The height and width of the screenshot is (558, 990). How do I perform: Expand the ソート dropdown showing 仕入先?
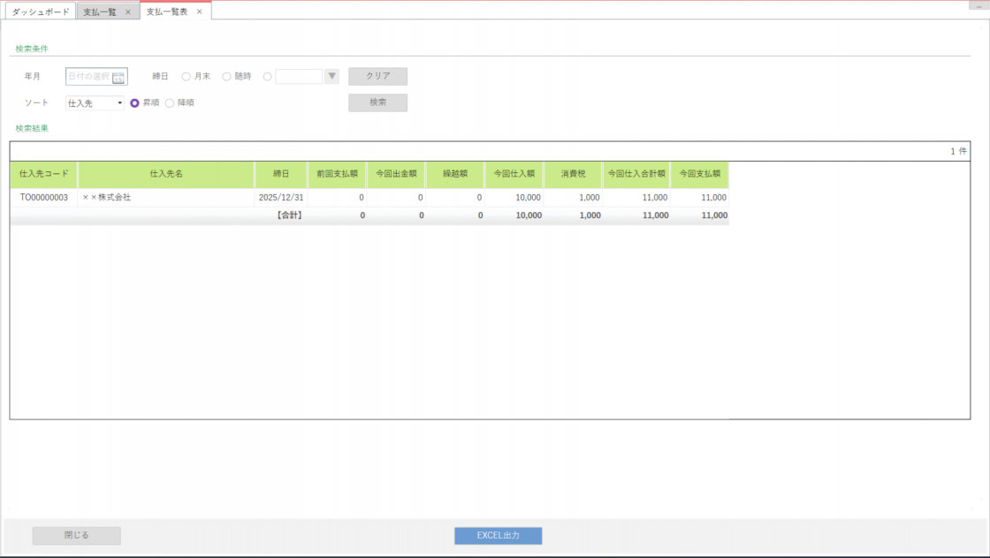click(95, 103)
